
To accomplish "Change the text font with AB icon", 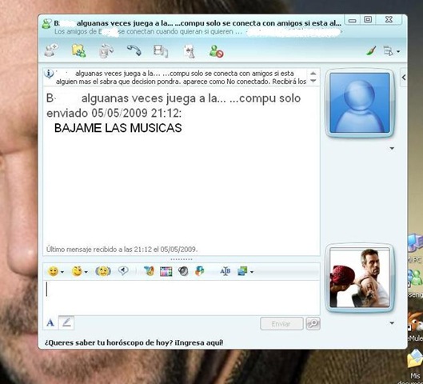I will click(225, 271).
